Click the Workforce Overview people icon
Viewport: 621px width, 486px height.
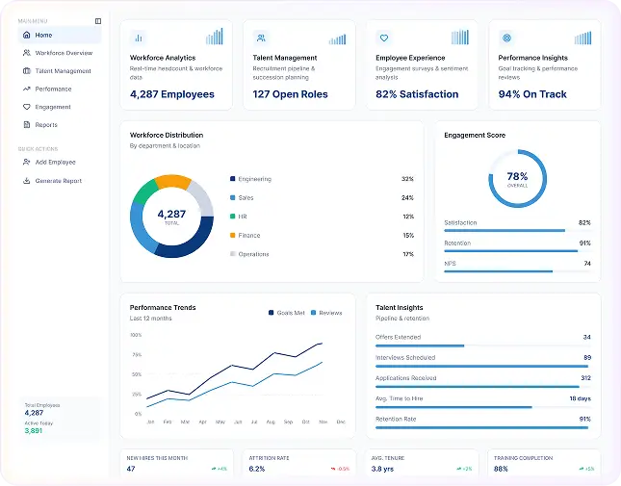[x=27, y=53]
